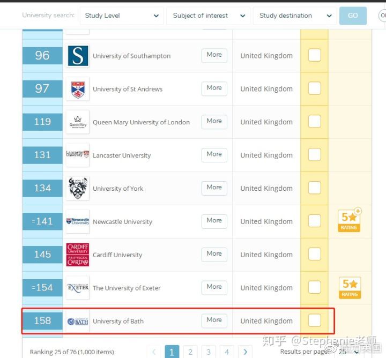
Task: Click More for Newcastle University
Action: 214,221
